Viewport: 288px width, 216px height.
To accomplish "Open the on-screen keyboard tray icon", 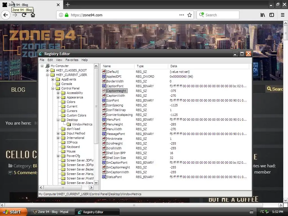I will click(251, 212).
